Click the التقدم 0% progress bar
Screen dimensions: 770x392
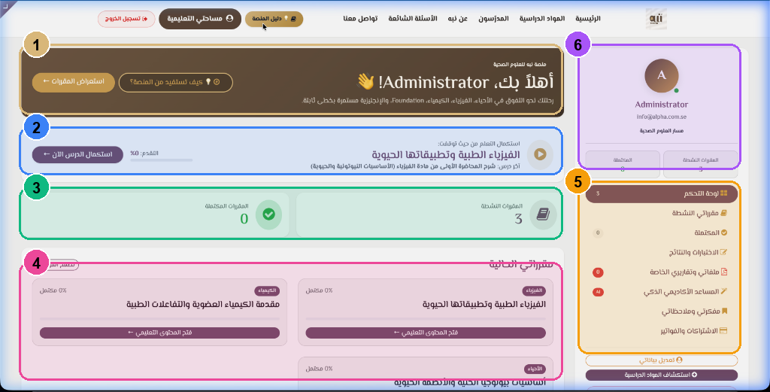[161, 160]
